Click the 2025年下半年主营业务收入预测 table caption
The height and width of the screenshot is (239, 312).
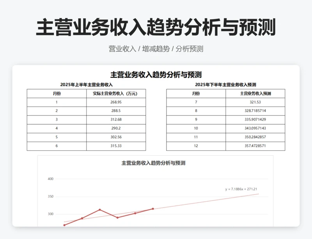pyautogui.click(x=225, y=85)
